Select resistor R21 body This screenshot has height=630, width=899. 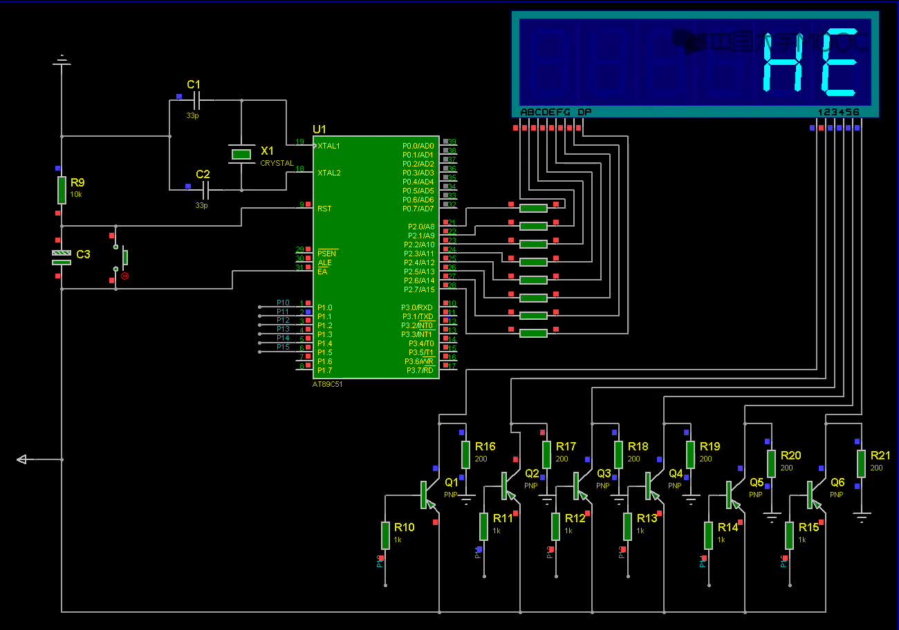(861, 464)
